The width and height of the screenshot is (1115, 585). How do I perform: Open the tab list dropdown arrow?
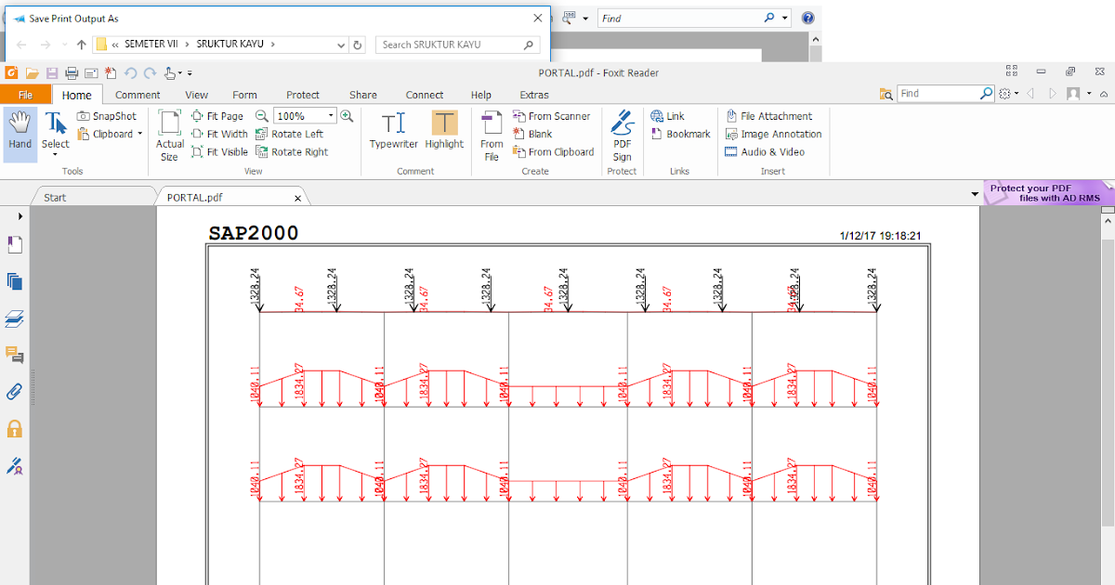pyautogui.click(x=975, y=195)
